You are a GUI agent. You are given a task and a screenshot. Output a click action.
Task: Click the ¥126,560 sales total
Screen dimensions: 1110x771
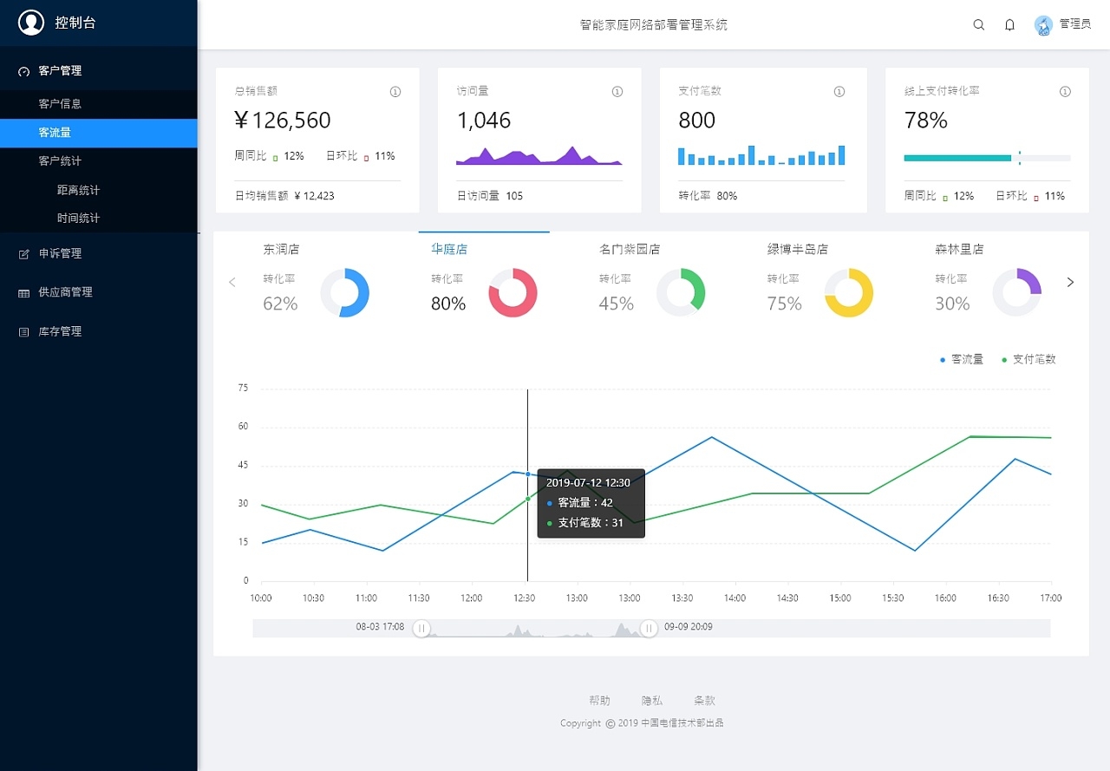(283, 121)
